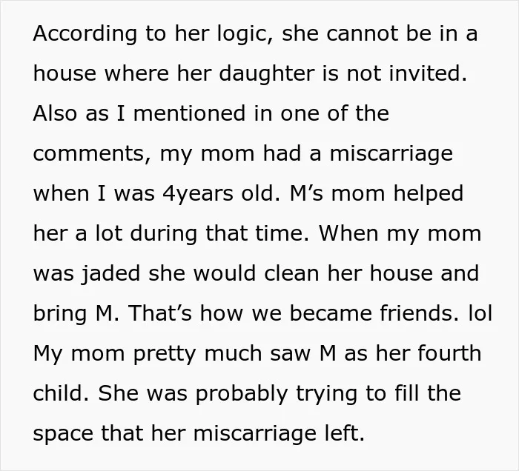Click the word "fourth" at line end
The width and height of the screenshot is (519, 471).
click(x=449, y=353)
